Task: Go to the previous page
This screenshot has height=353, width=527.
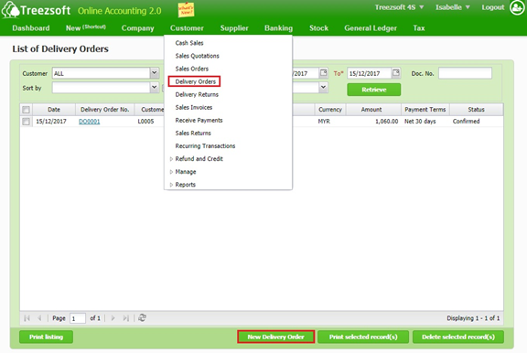Action: click(39, 317)
